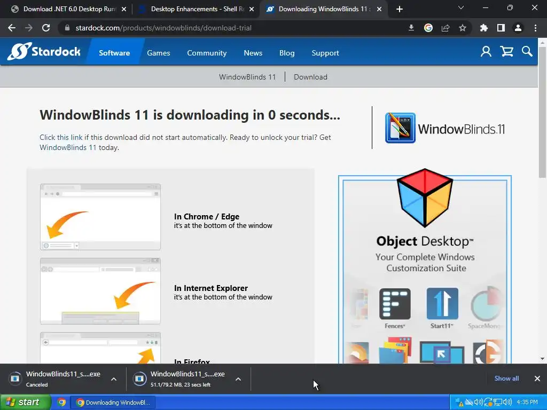Screen dimensions: 547x410
Task: Open Stardock site search magnifier
Action: 527,52
